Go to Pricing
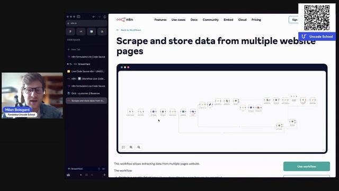 point(256,20)
